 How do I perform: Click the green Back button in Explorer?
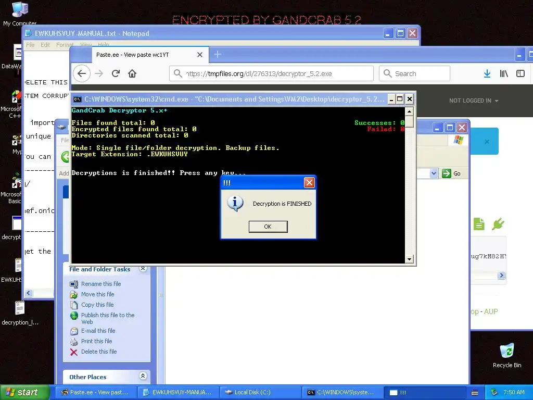(x=65, y=156)
